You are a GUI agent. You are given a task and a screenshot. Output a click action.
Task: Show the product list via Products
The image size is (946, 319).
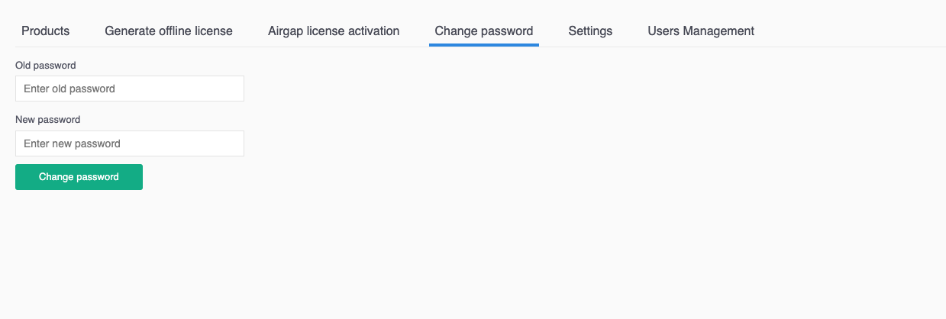click(45, 31)
